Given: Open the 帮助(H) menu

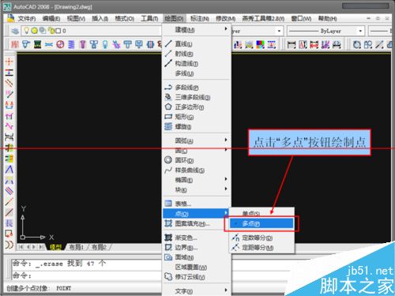Looking at the screenshot, I should 327,19.
